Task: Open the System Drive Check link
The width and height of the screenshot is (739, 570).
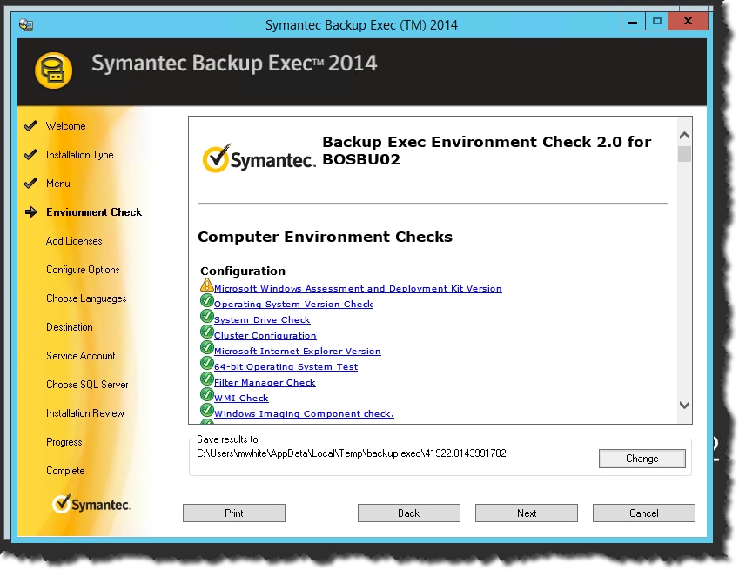Action: point(262,320)
